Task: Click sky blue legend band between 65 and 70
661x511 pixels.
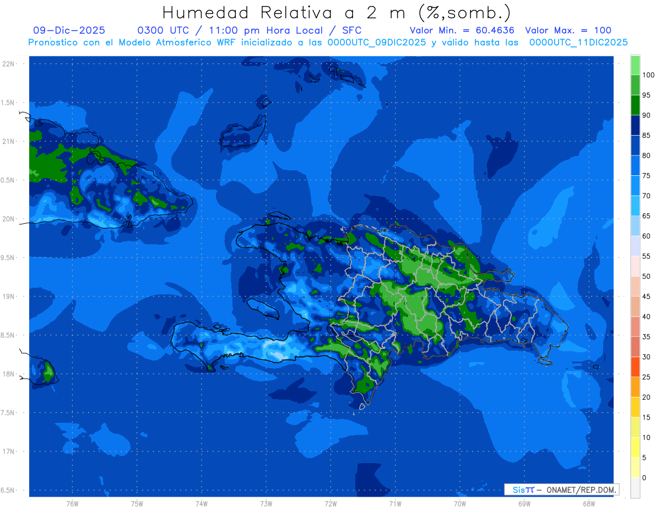Action: (635, 206)
